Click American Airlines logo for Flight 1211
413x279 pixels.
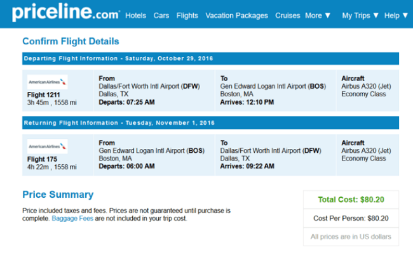click(48, 82)
